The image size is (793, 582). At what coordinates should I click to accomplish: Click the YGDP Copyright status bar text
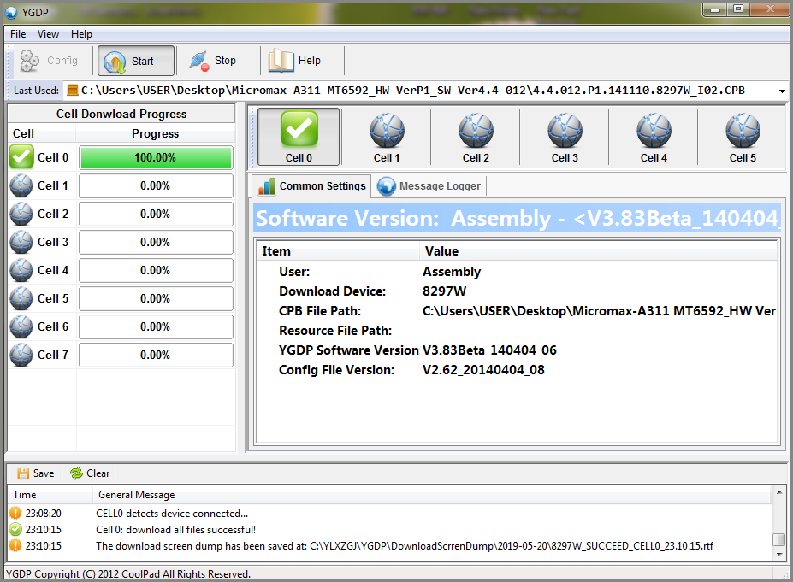(x=128, y=574)
